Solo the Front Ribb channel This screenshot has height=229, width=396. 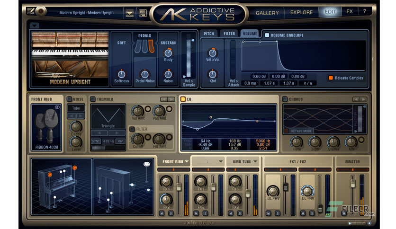pos(171,213)
